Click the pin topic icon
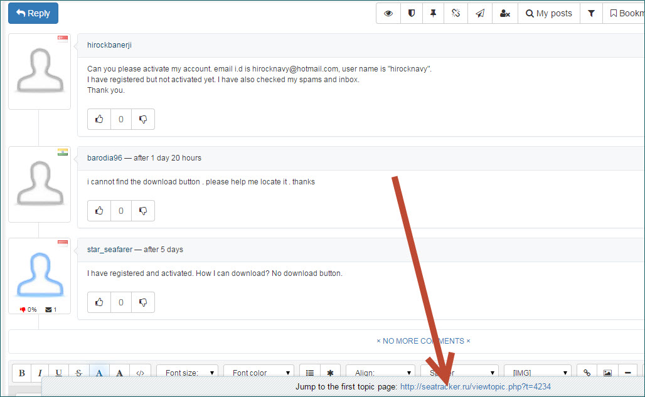Viewport: 645px width, 397px height. pyautogui.click(x=433, y=13)
